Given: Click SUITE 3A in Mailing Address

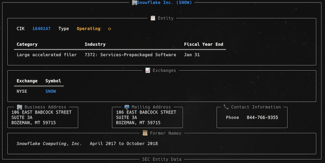Looking at the screenshot, I should click(x=126, y=117).
